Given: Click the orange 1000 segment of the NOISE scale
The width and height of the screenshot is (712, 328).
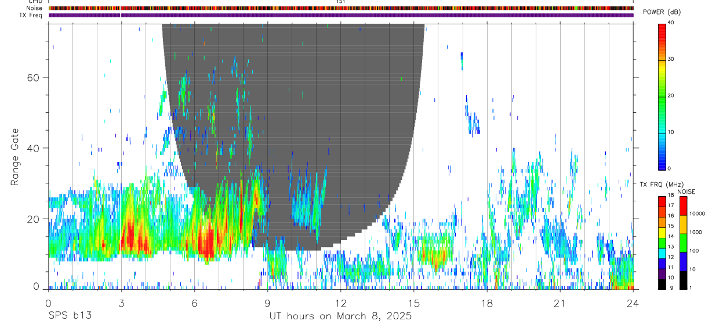Looking at the screenshot, I should click(x=683, y=224).
